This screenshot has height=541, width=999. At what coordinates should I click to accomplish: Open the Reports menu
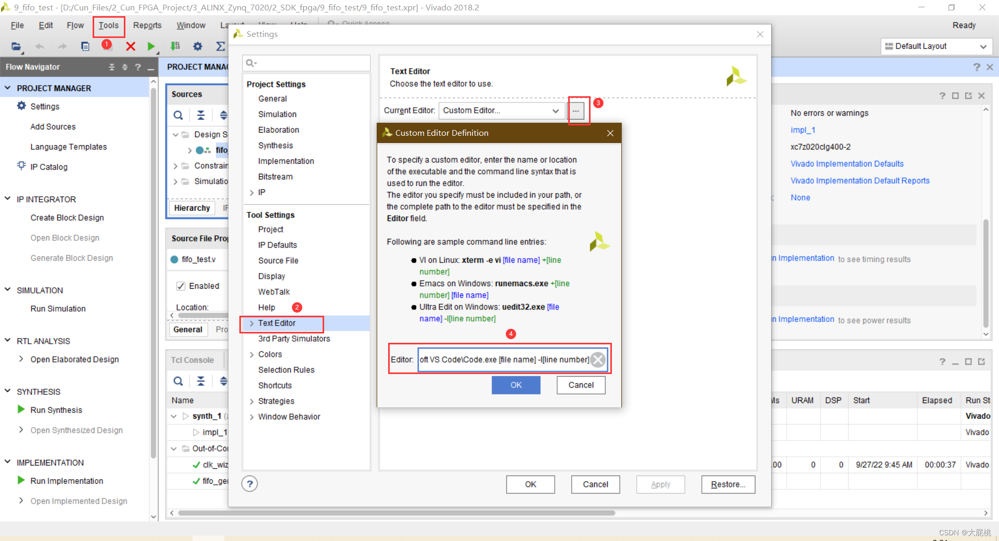[147, 25]
